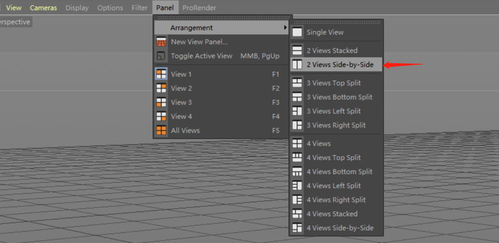Click the 4 Views Side-by-Side icon
The image size is (499, 243).
(x=297, y=228)
